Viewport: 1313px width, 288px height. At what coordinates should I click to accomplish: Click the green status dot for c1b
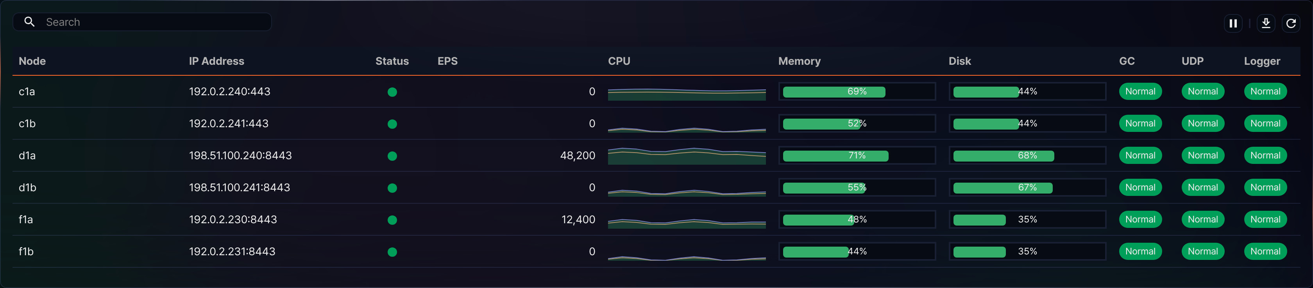click(392, 124)
